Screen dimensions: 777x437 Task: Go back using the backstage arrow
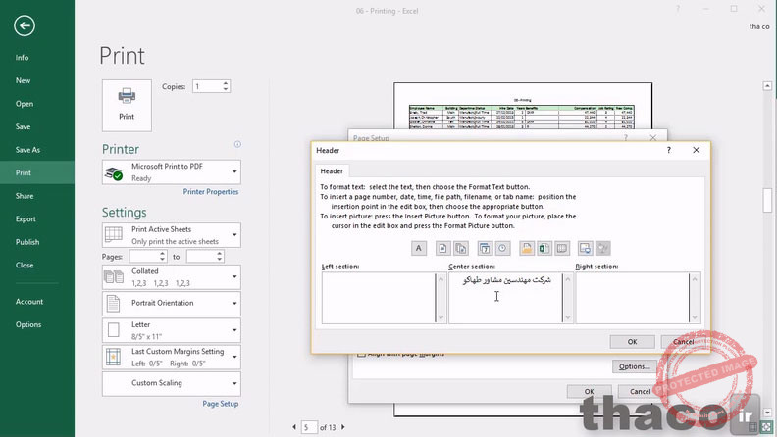25,25
